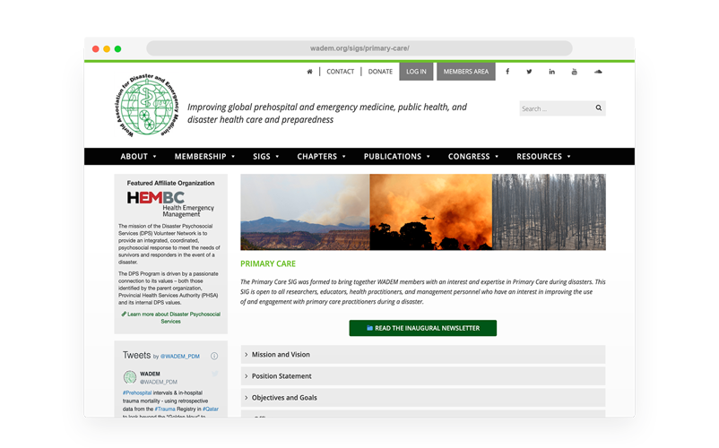Click the @WADEM_PDM handle under WADEM
The image size is (719, 448).
tap(158, 382)
